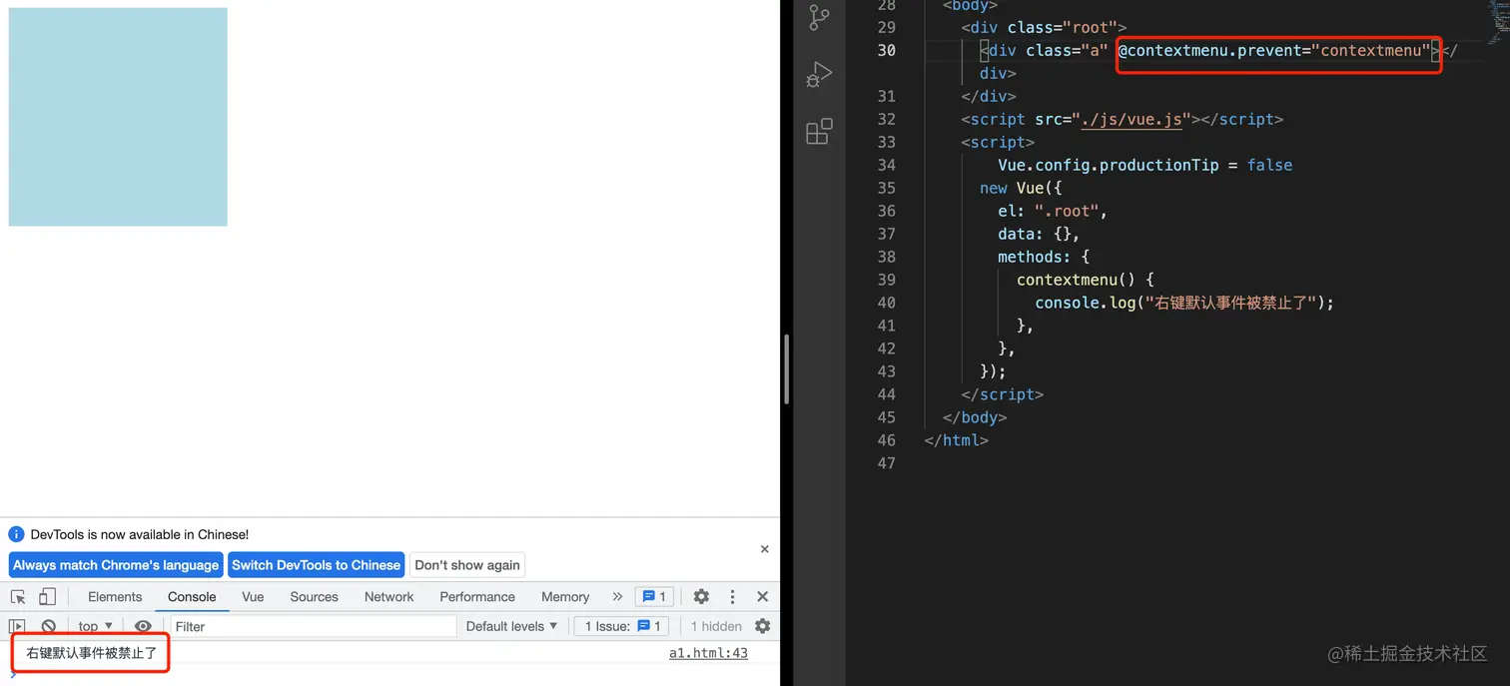Open Console settings gear near hidden count
1510x686 pixels.
click(x=762, y=626)
